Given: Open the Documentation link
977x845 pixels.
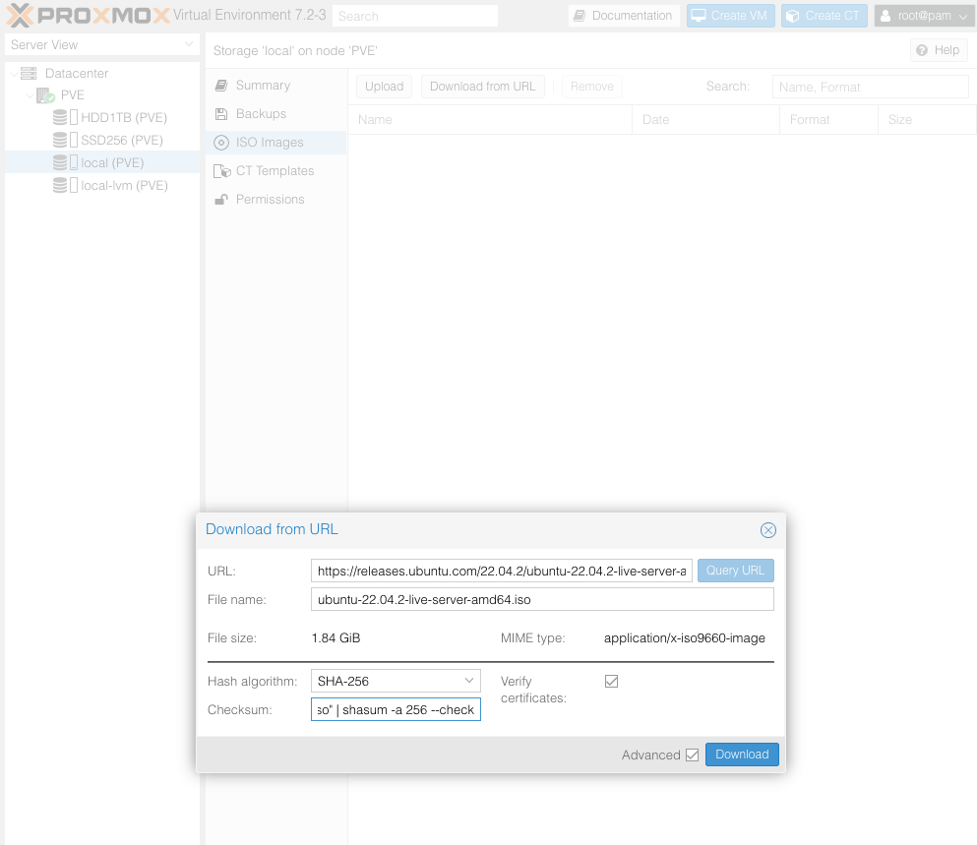Looking at the screenshot, I should (x=624, y=16).
